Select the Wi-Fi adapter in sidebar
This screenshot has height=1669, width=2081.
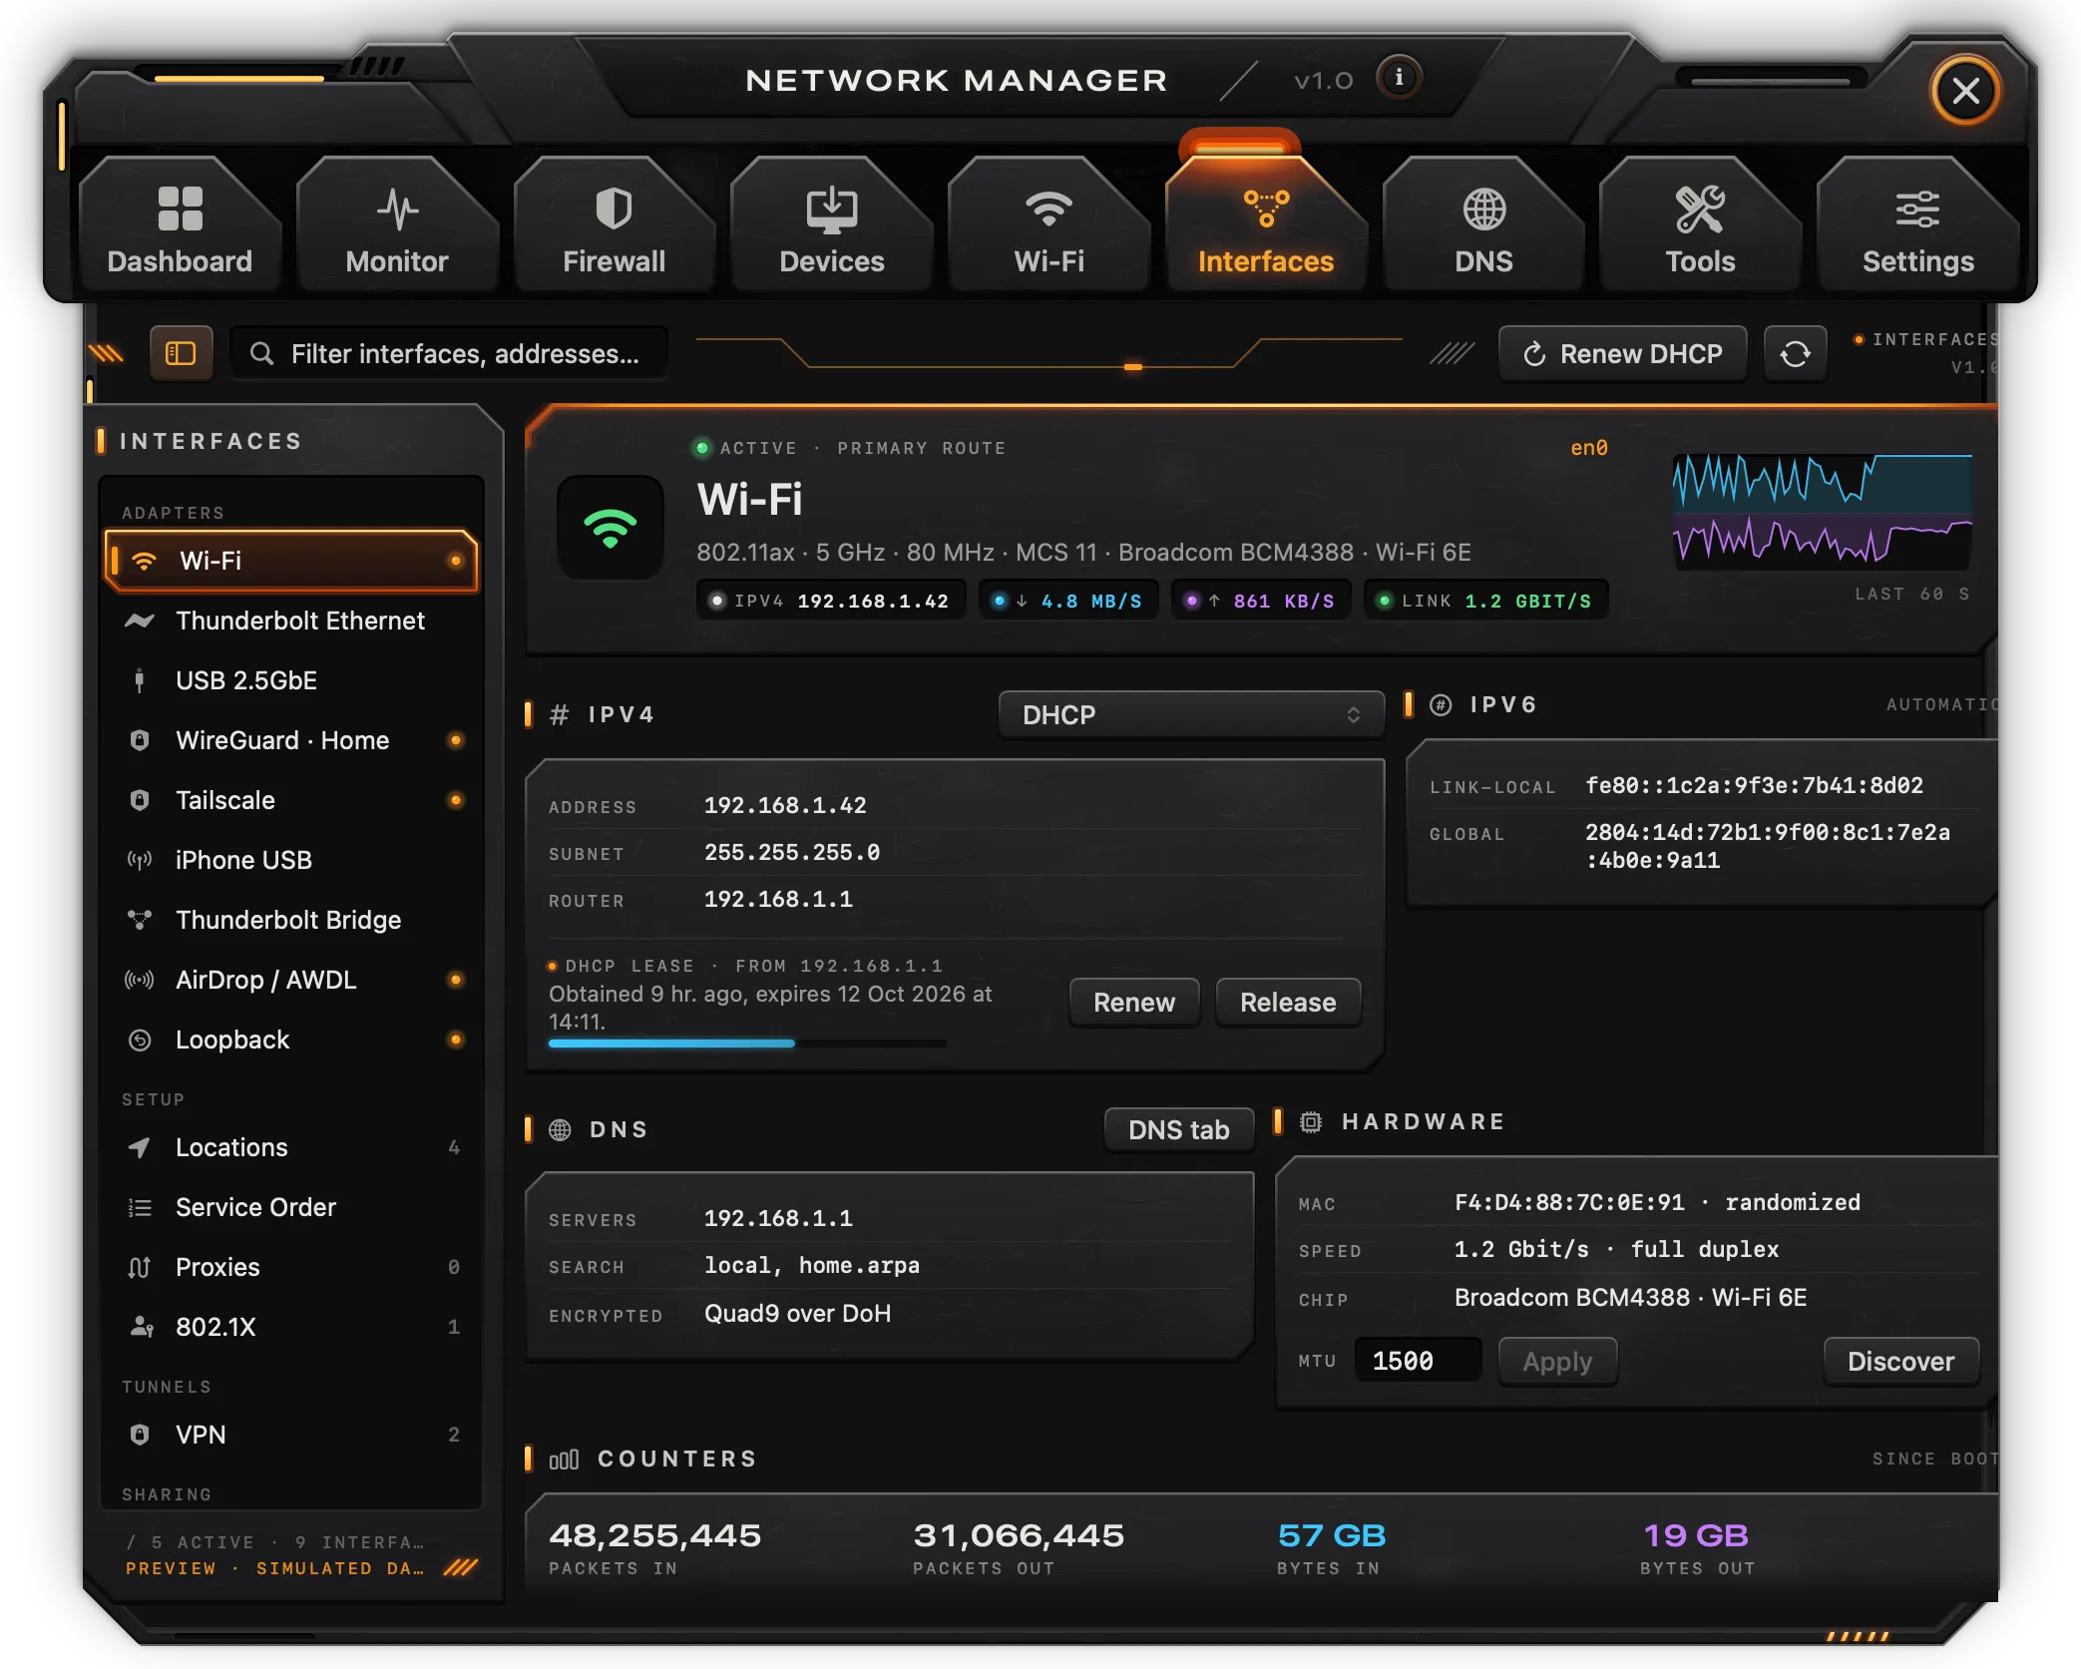coord(291,561)
